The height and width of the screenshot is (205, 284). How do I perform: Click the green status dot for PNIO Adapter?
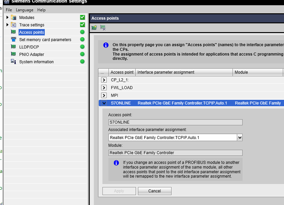tap(82, 54)
